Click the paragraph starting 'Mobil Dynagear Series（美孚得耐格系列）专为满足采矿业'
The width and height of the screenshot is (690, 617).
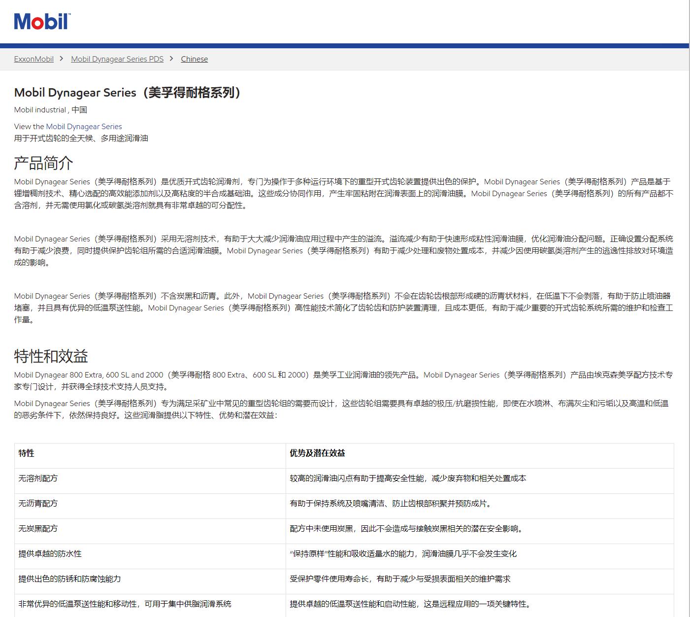pos(344,409)
